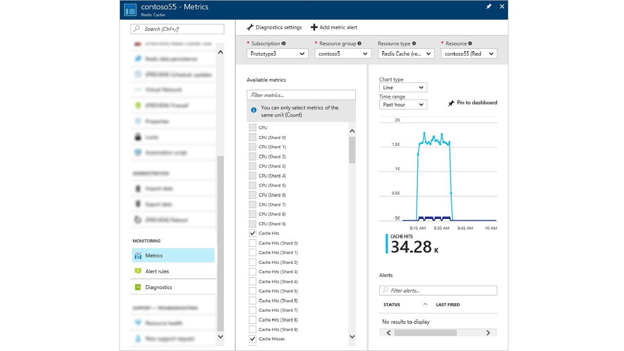Check Cache Hits (Shard 9)
Image resolution: width=624 pixels, height=351 pixels.
[253, 329]
